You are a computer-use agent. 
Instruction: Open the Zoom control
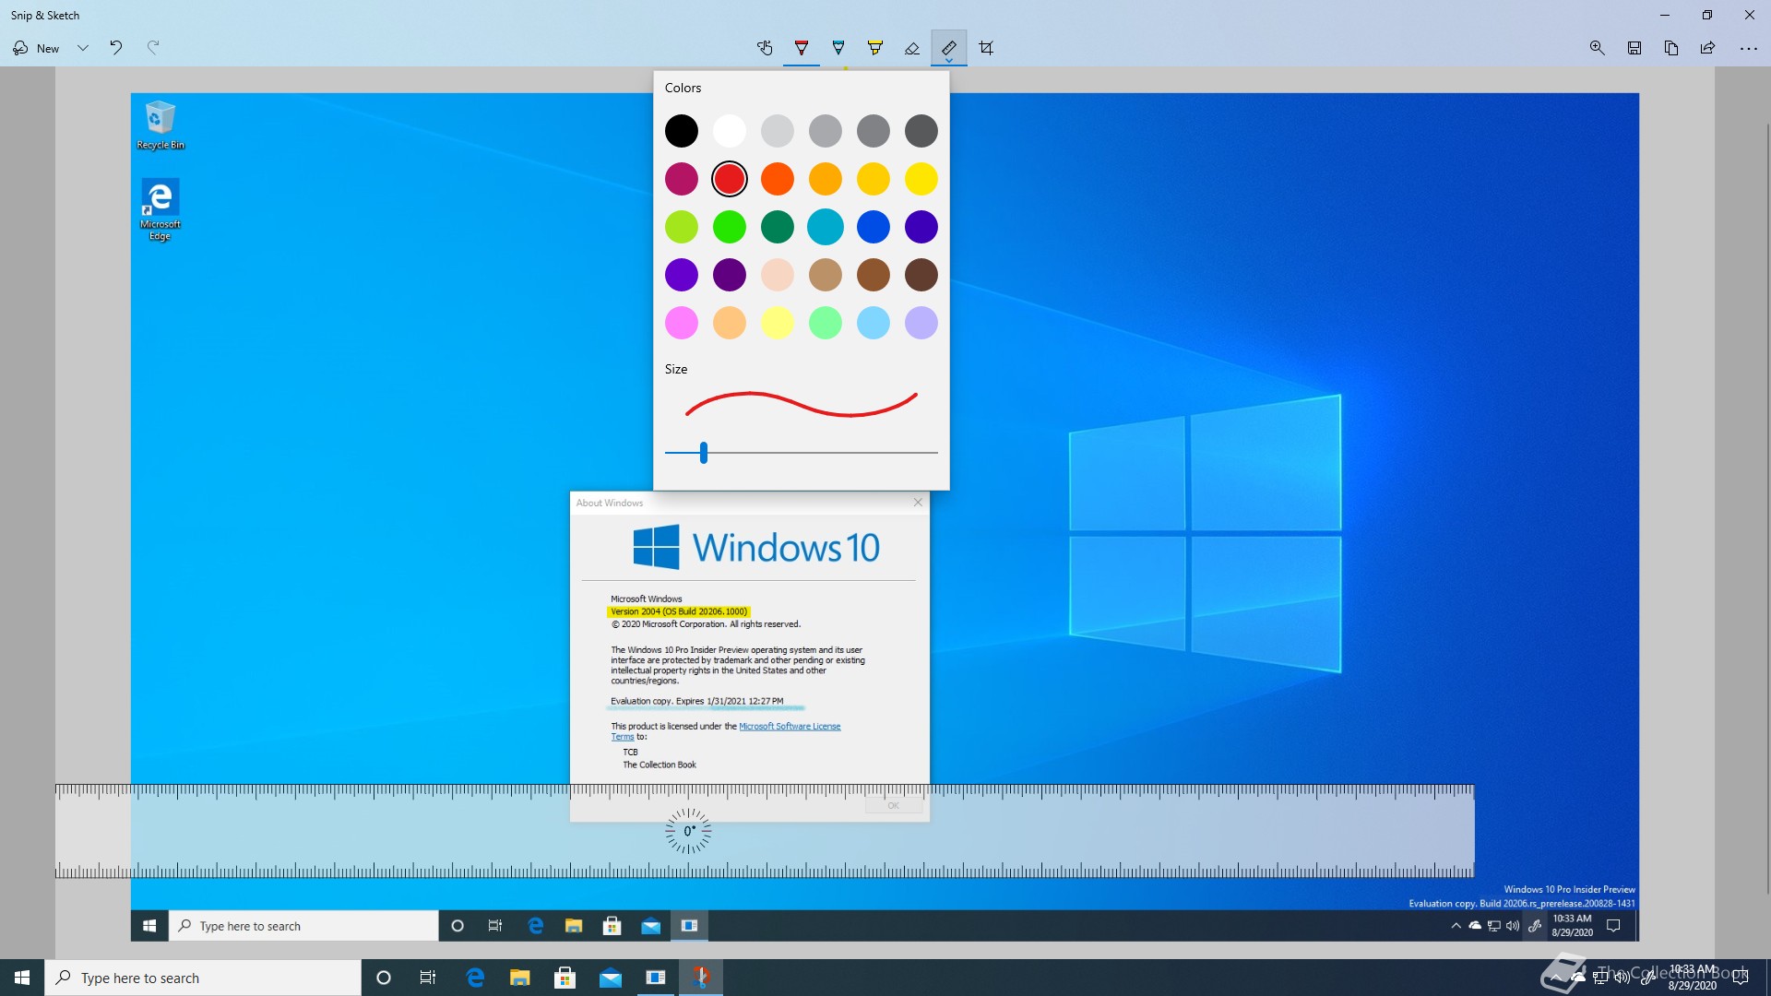point(1598,48)
